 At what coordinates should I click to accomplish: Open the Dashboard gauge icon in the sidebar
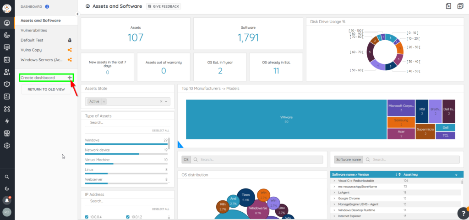pyautogui.click(x=7, y=23)
